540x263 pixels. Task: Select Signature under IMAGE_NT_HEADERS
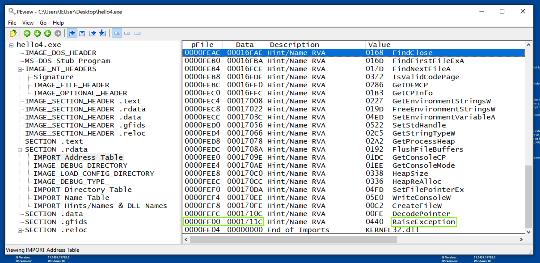coord(54,77)
